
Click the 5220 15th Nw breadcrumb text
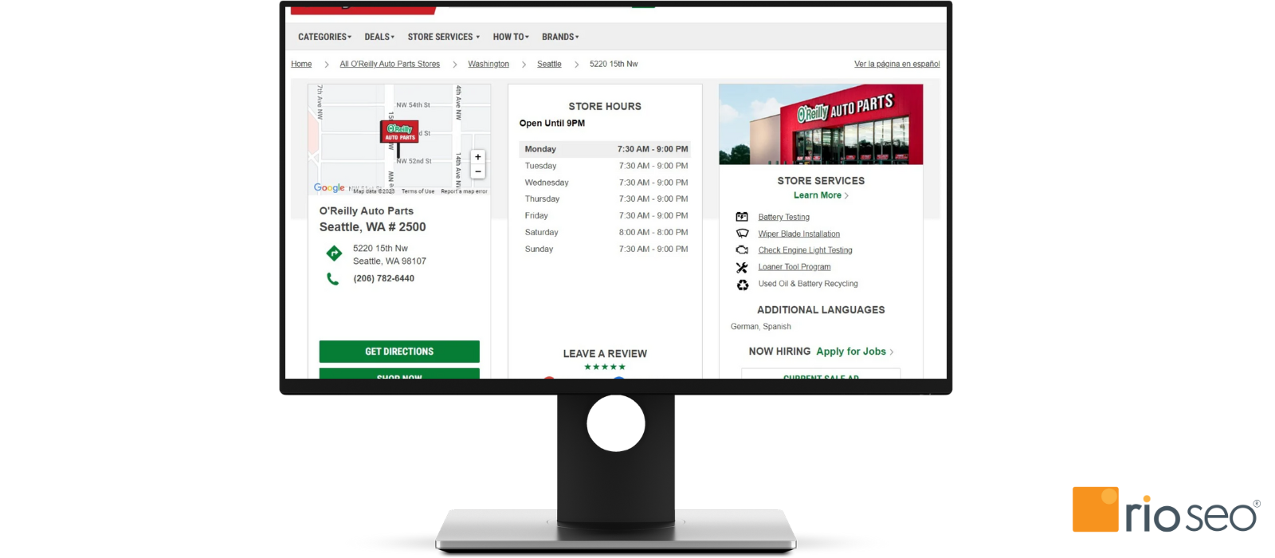(614, 64)
